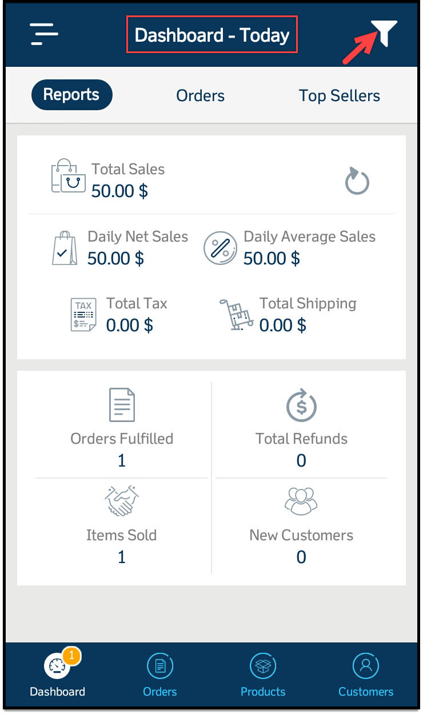Click the Total Tax value 0.00 $
423x715 pixels.
coord(130,326)
